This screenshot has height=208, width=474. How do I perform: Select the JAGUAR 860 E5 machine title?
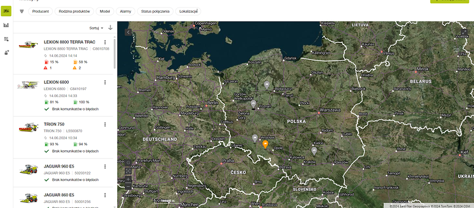coord(59,195)
